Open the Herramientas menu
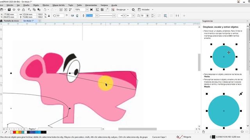Image resolution: width=250 pixels, height=140 pixels. point(91,5)
